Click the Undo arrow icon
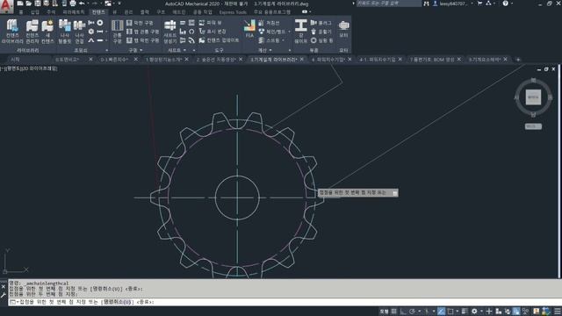This screenshot has width=562, height=316. click(82, 4)
